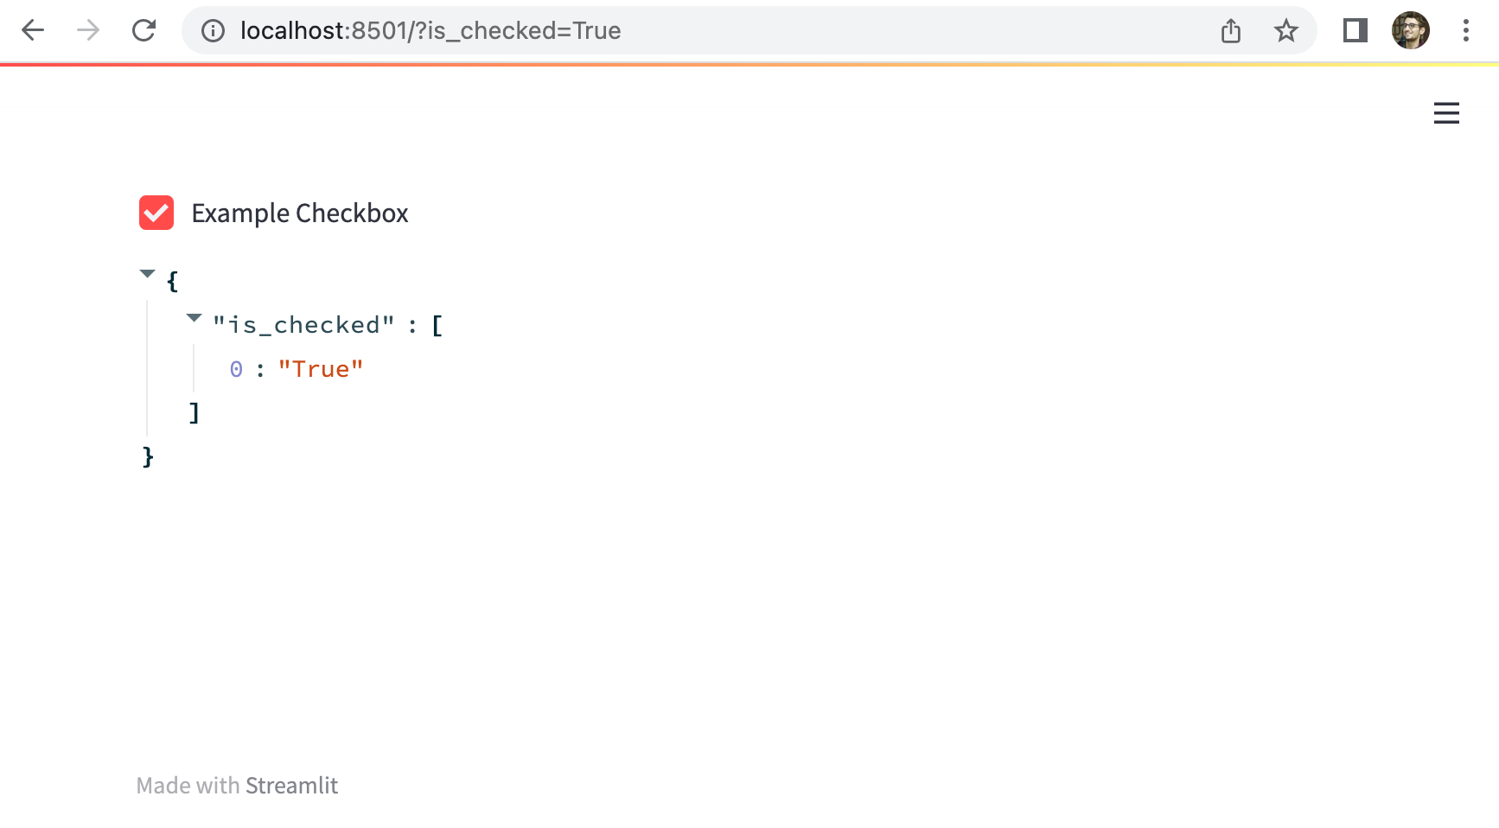Reload the localhost page

point(144,31)
